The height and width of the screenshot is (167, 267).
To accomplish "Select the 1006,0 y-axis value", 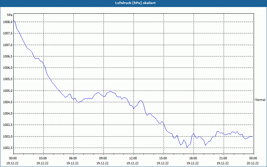I will coord(8,68).
